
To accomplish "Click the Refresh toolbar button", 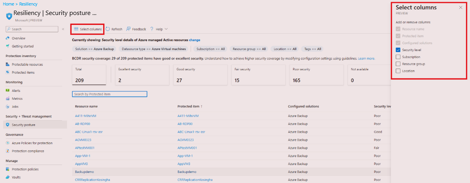I will (114, 29).
